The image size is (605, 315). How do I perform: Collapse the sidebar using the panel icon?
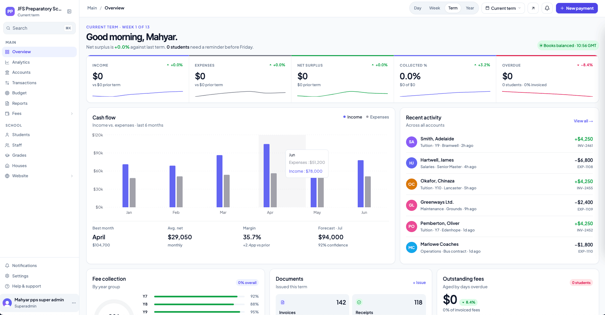[x=69, y=11]
